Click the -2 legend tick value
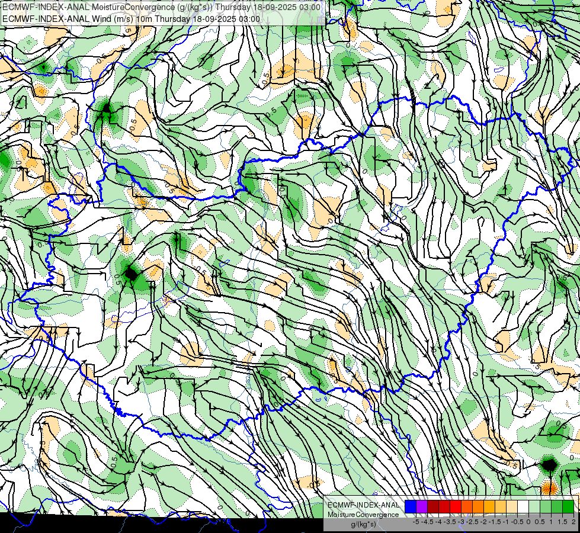 coord(483,522)
